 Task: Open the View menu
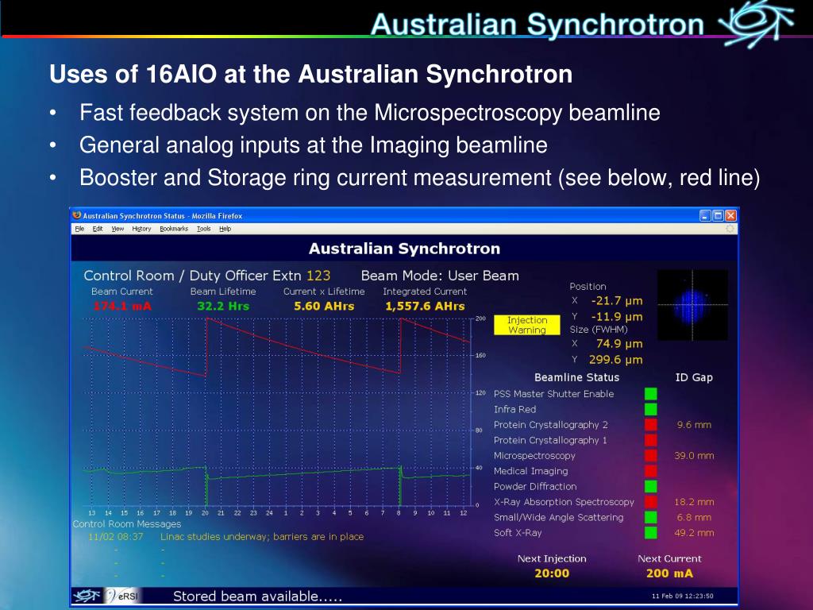[x=118, y=229]
